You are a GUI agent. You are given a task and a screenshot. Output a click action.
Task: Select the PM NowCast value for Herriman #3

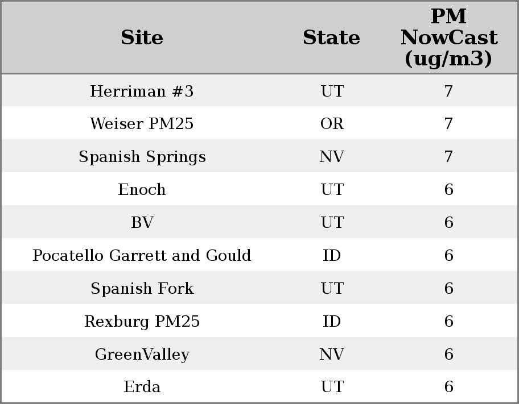[448, 91]
